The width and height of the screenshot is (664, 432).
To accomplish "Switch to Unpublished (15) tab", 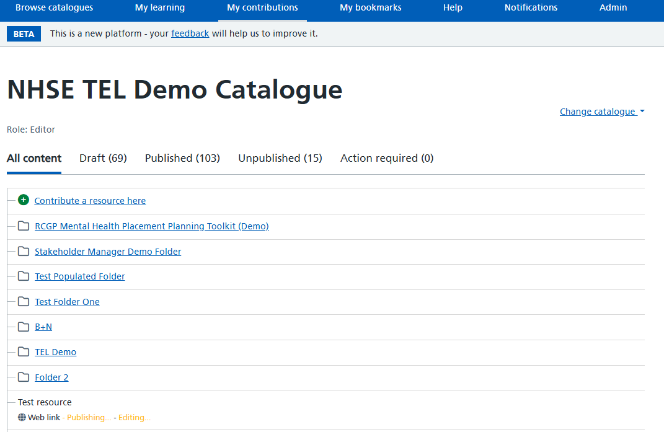I will pos(280,158).
